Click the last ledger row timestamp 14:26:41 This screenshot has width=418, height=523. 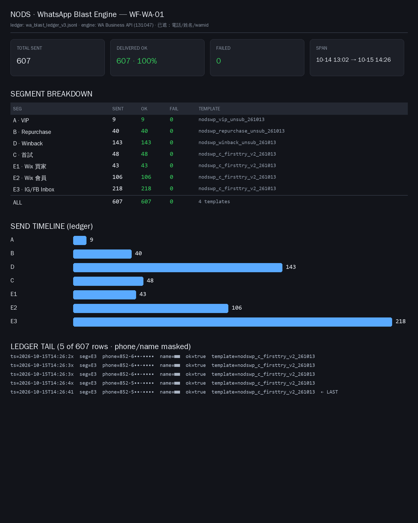tap(42, 392)
